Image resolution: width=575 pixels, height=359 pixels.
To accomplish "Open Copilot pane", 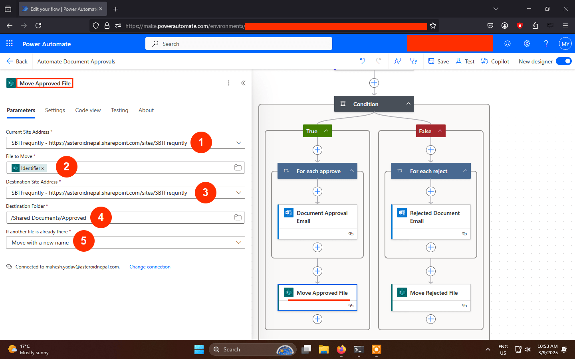I will [495, 61].
